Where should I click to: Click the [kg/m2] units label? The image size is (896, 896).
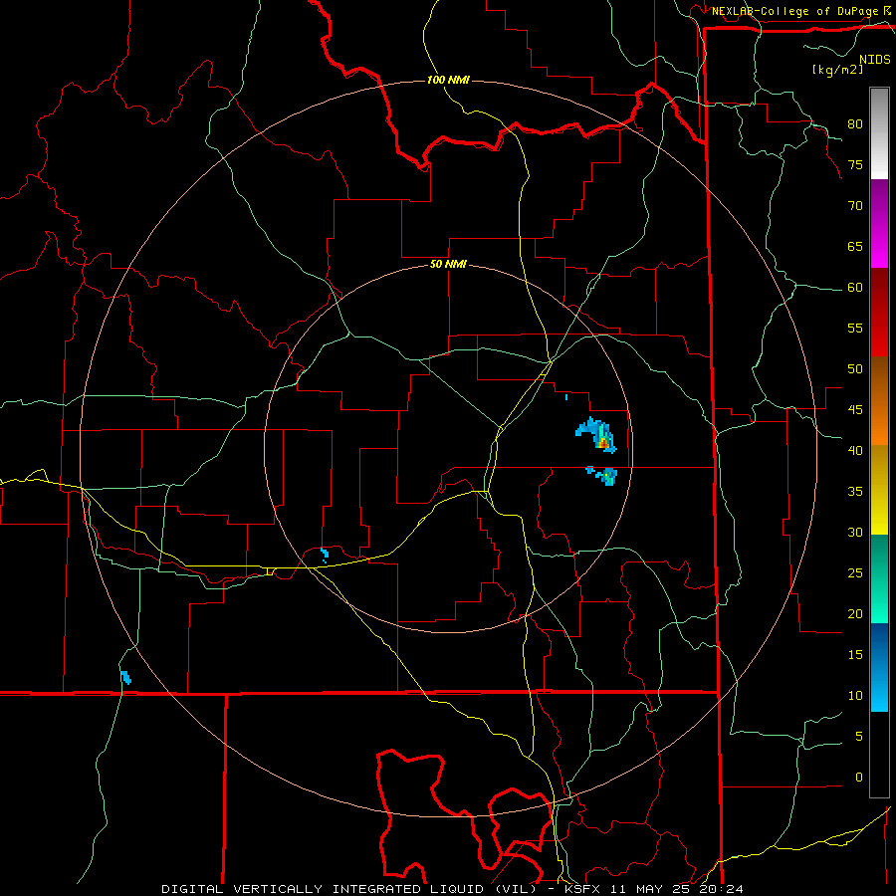click(x=837, y=70)
